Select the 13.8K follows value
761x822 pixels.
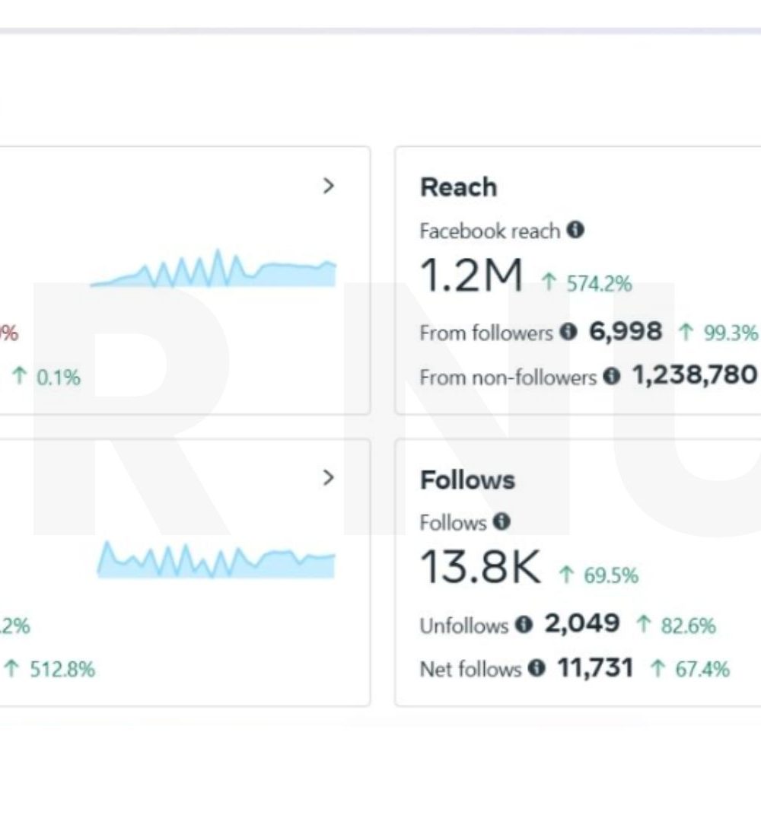480,567
